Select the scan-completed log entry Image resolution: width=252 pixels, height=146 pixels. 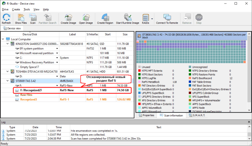(124, 139)
